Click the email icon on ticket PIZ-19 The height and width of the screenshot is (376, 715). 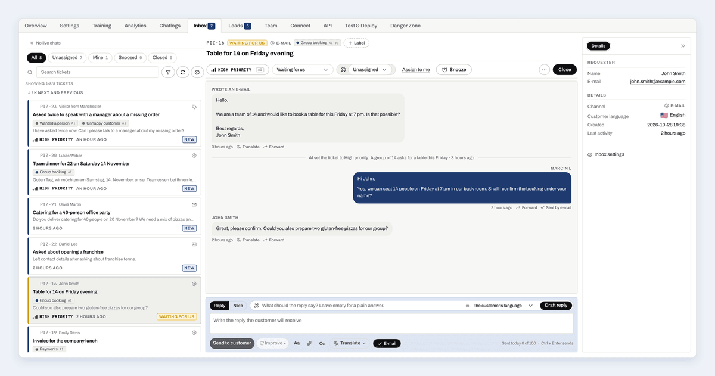coord(194,333)
